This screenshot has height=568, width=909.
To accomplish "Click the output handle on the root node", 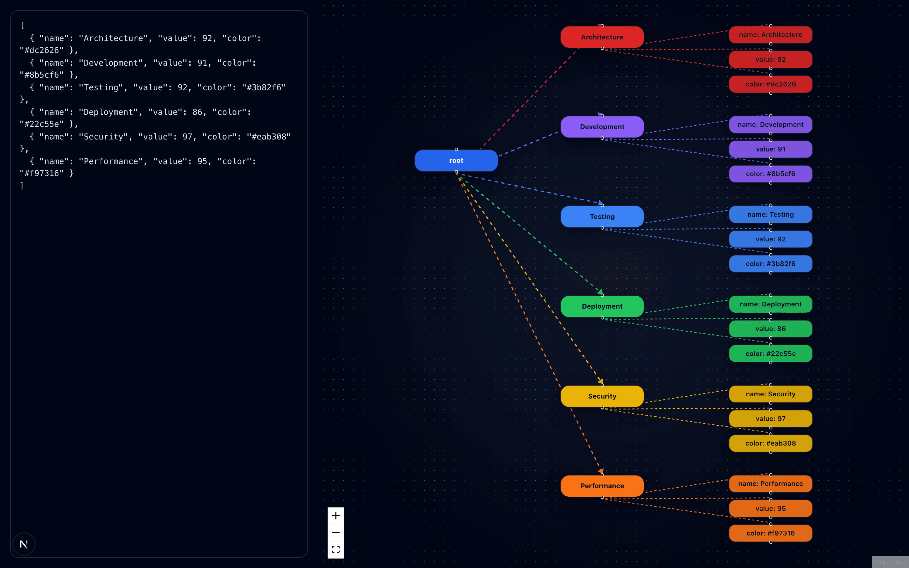I will pyautogui.click(x=456, y=171).
